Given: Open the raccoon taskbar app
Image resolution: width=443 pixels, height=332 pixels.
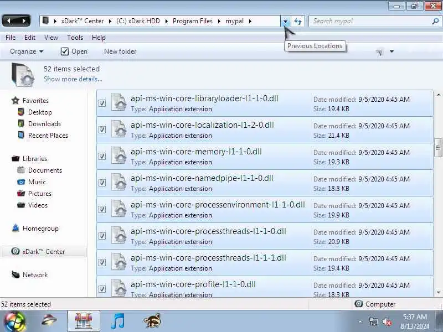Looking at the screenshot, I should (x=152, y=321).
